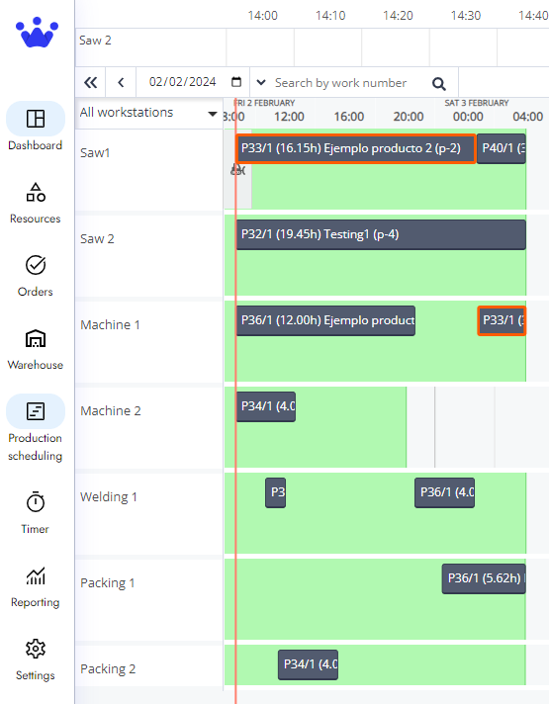Jump back with the double-left arrow

click(x=90, y=83)
